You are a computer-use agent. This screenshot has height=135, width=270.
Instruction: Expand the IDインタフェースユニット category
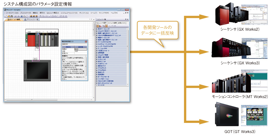pyautogui.click(x=97, y=83)
